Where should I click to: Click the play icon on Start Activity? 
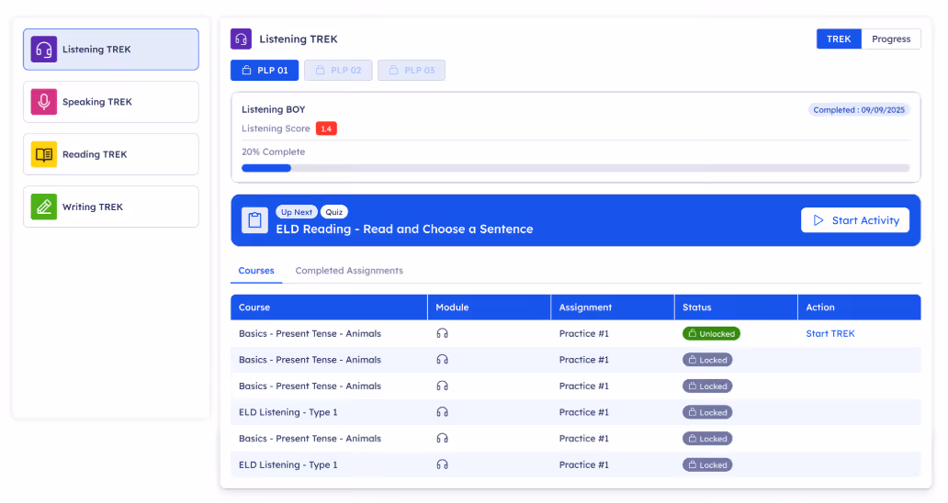point(818,220)
